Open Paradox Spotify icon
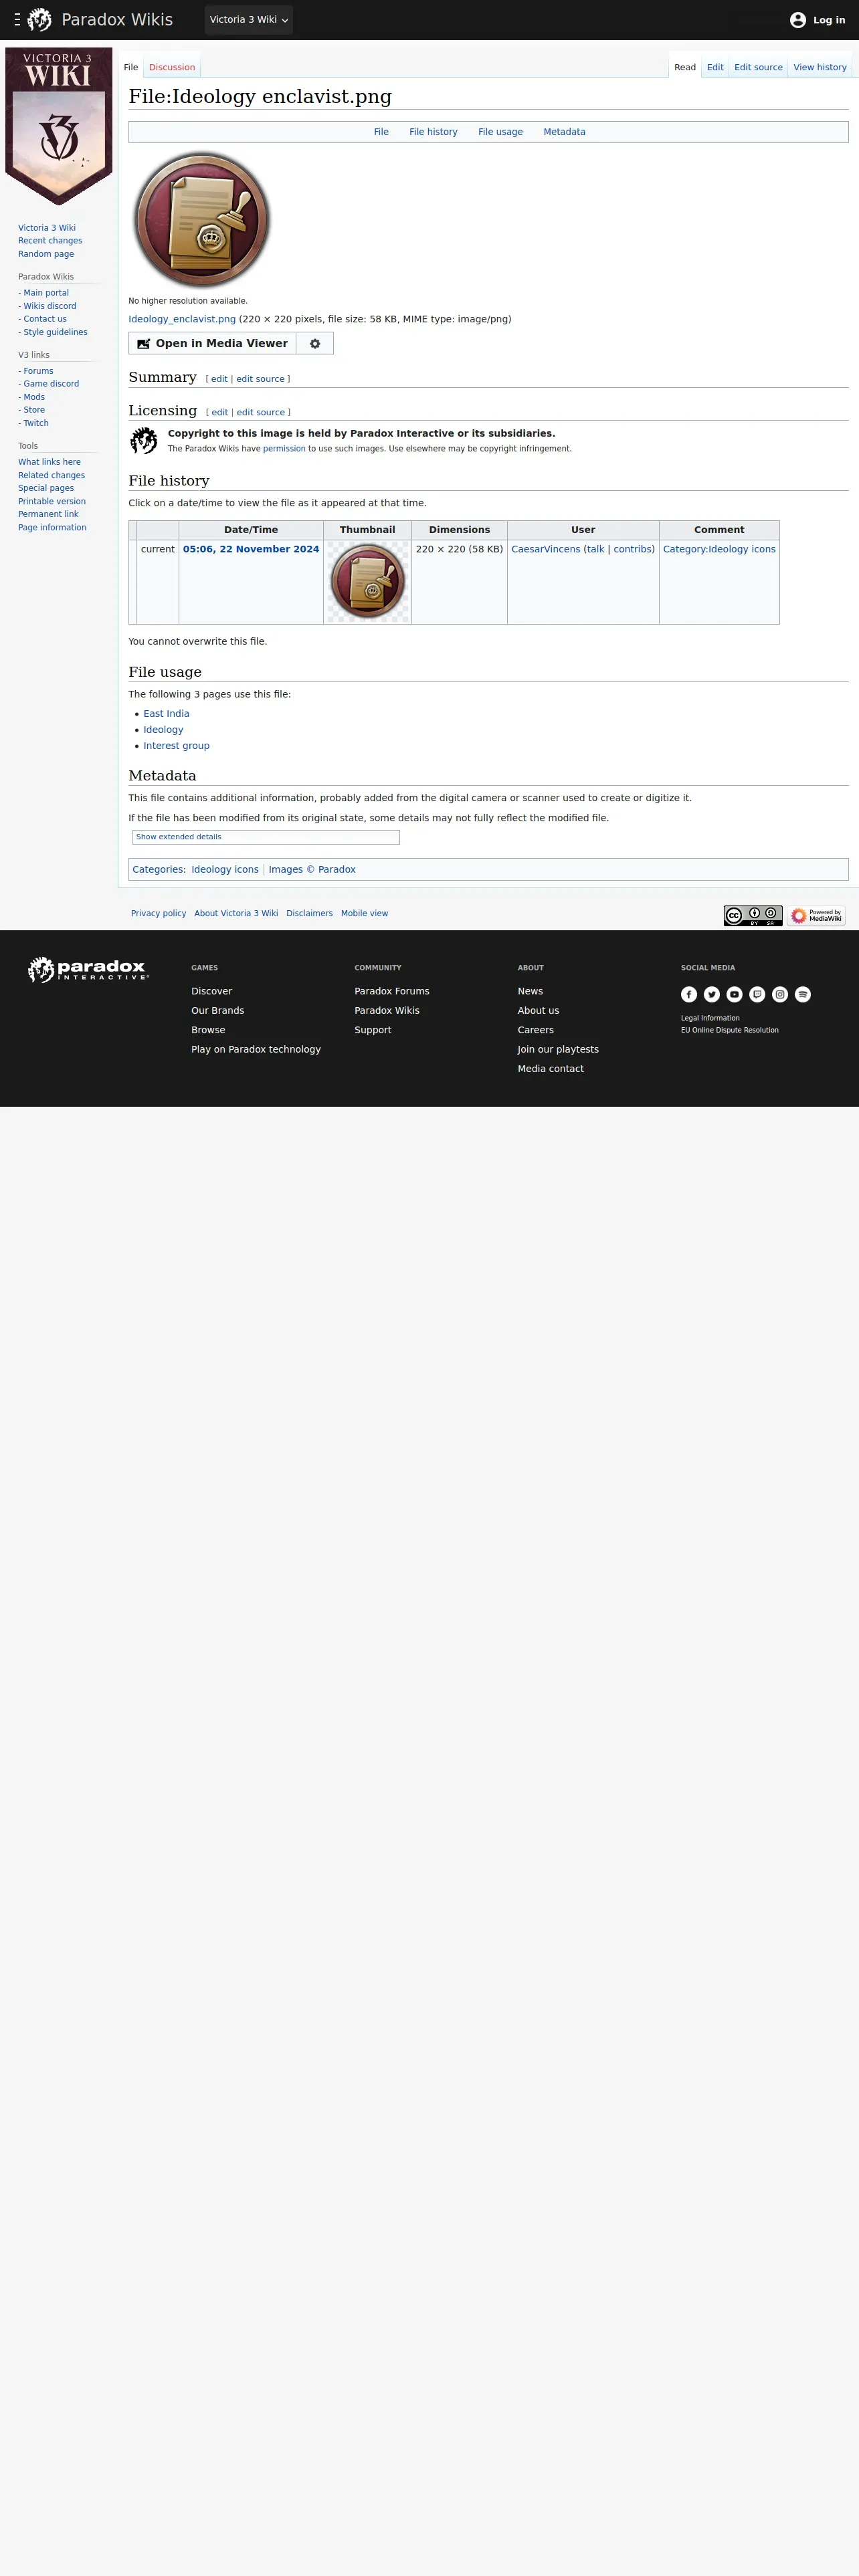Image resolution: width=859 pixels, height=2576 pixels. point(803,994)
